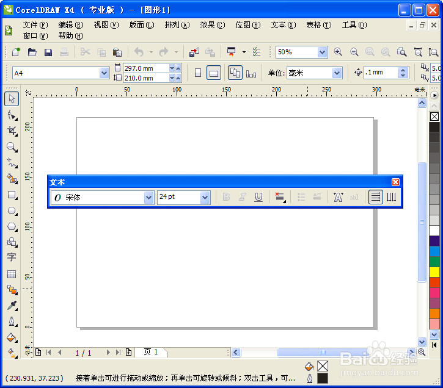Open a file via folder icon
The image size is (443, 388).
(32, 52)
